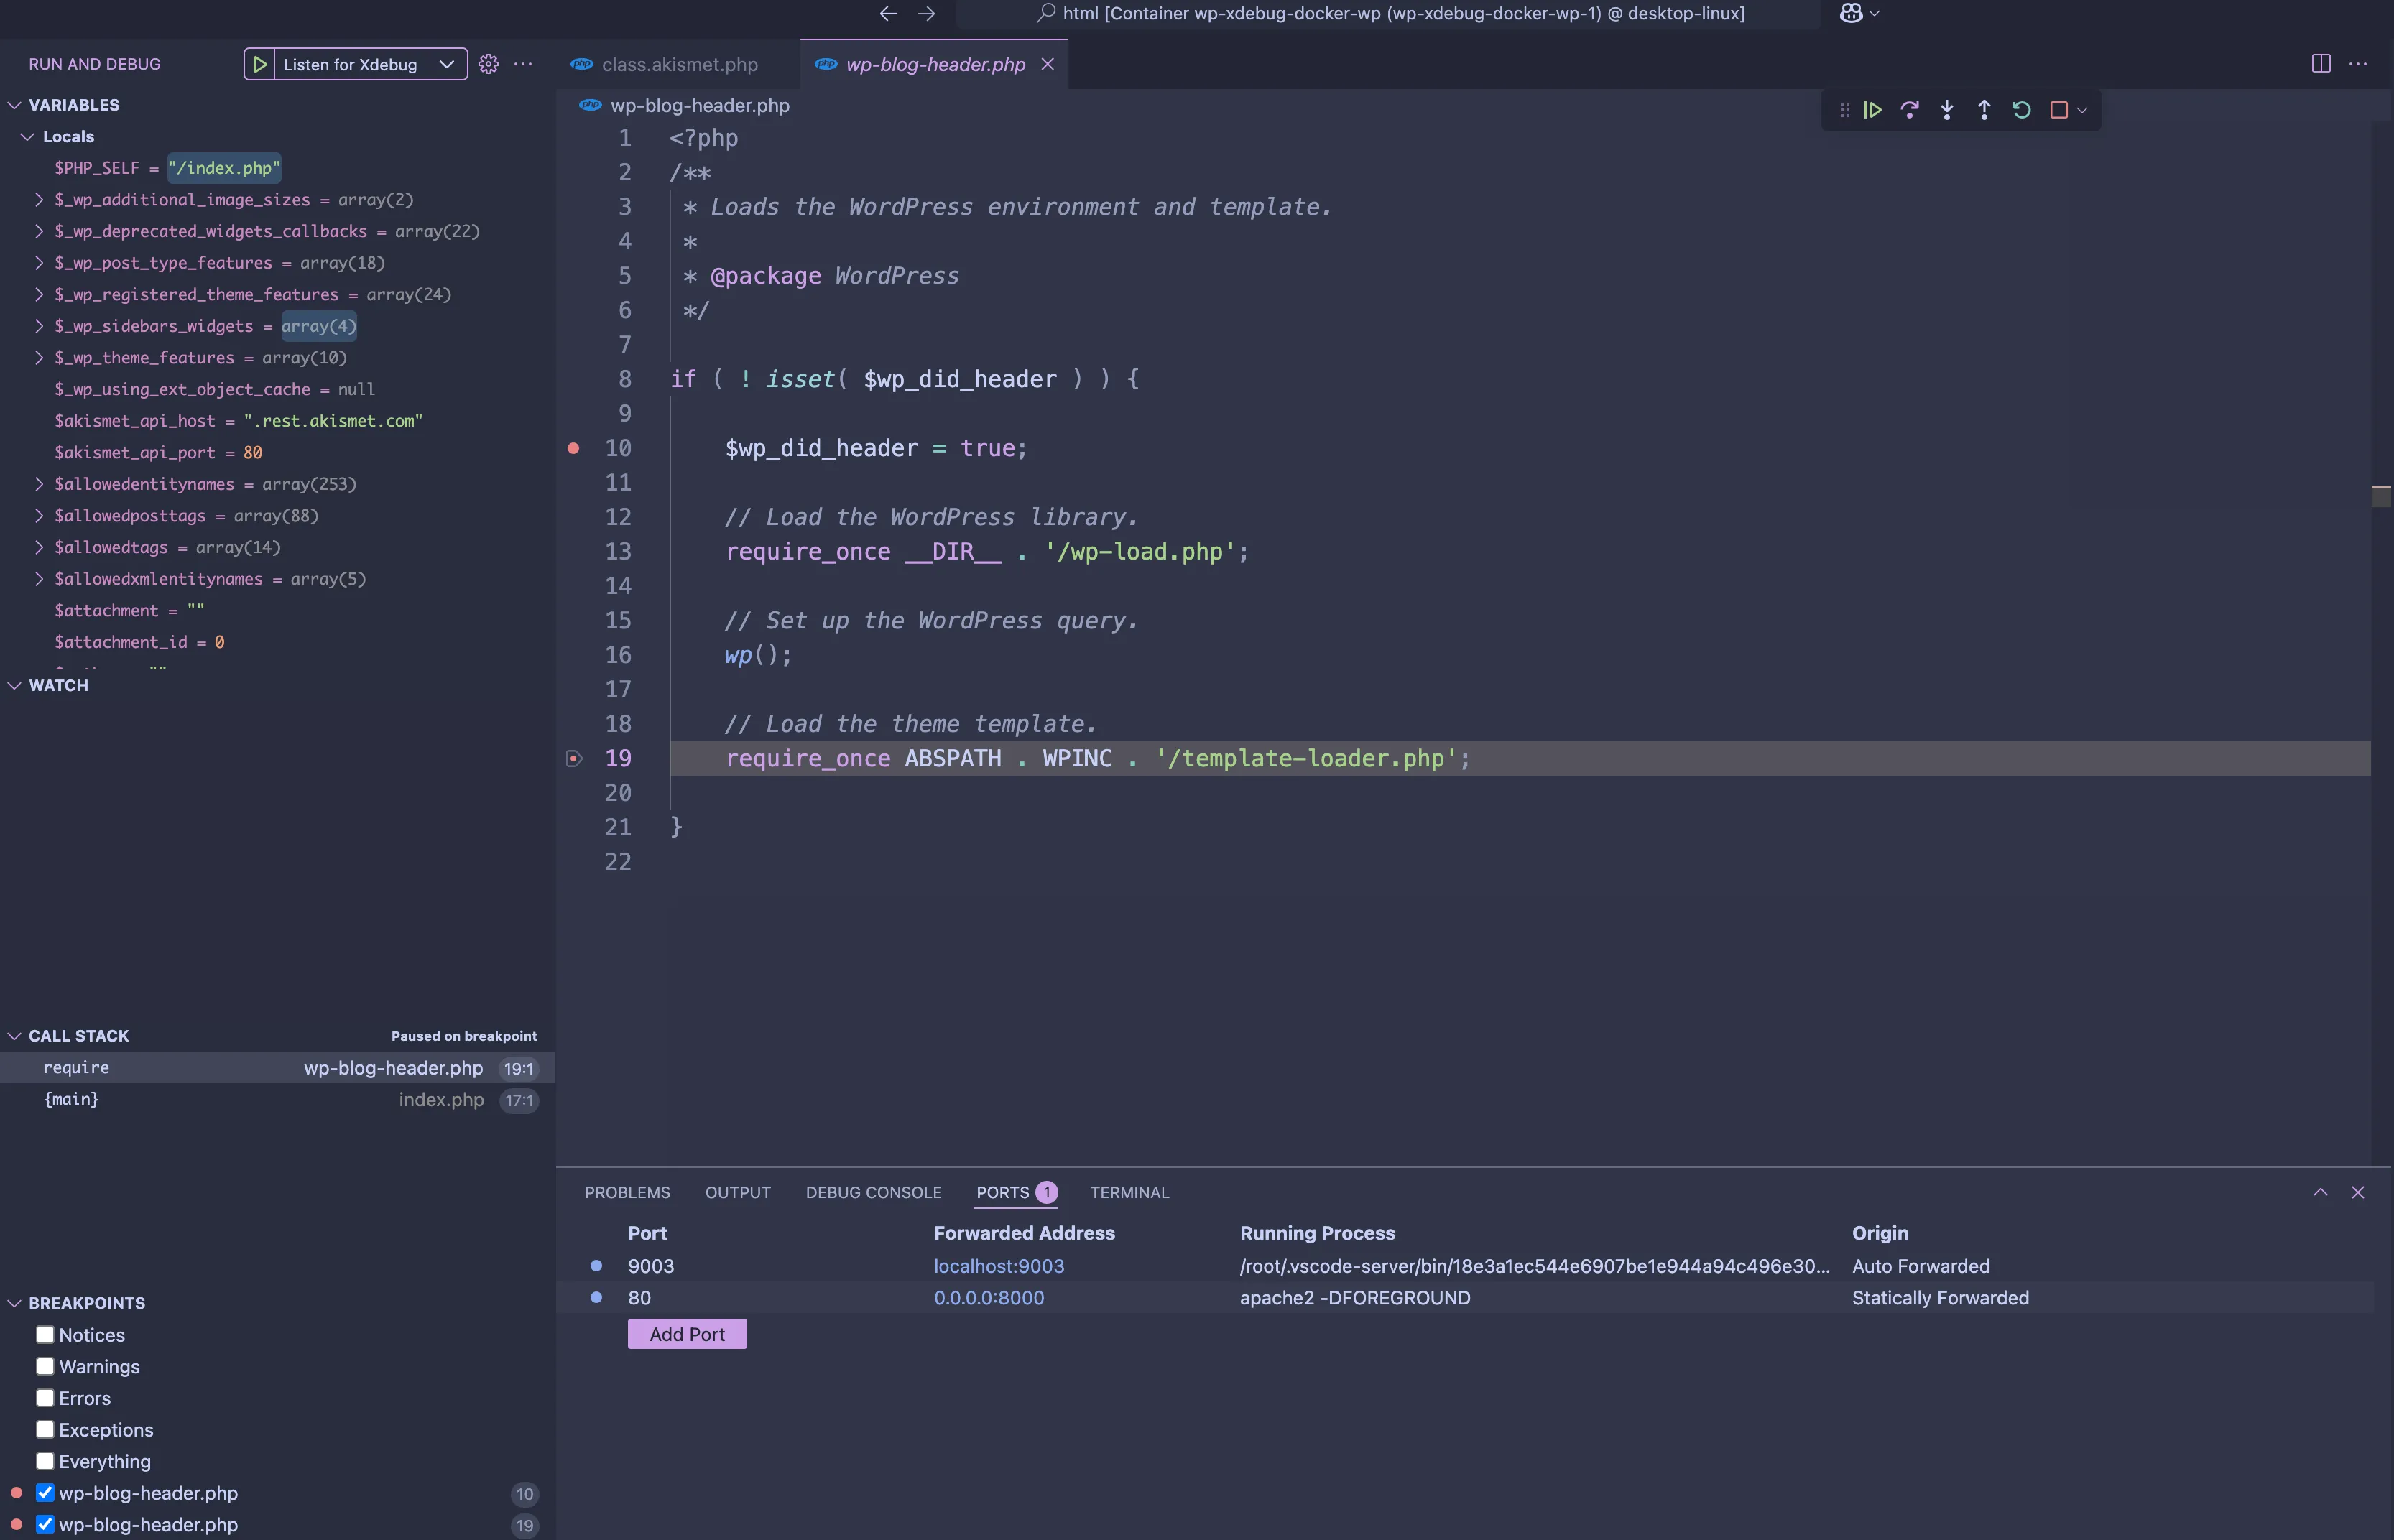Collapse the VARIABLES section

pyautogui.click(x=15, y=105)
